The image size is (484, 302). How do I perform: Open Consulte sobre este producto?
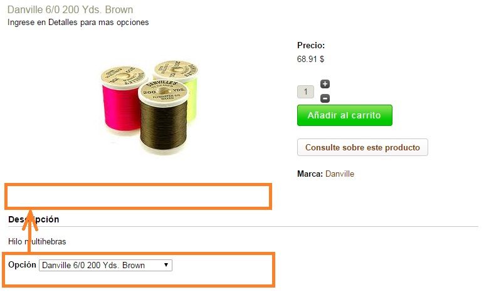(x=362, y=147)
